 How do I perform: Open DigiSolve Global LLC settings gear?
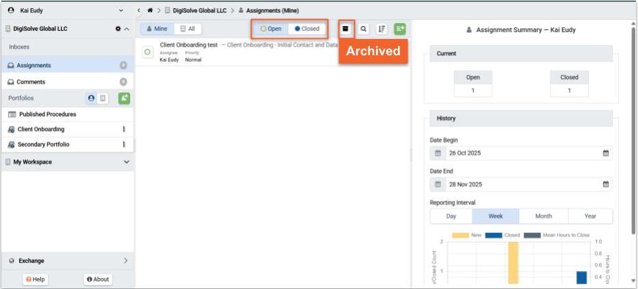tap(118, 29)
